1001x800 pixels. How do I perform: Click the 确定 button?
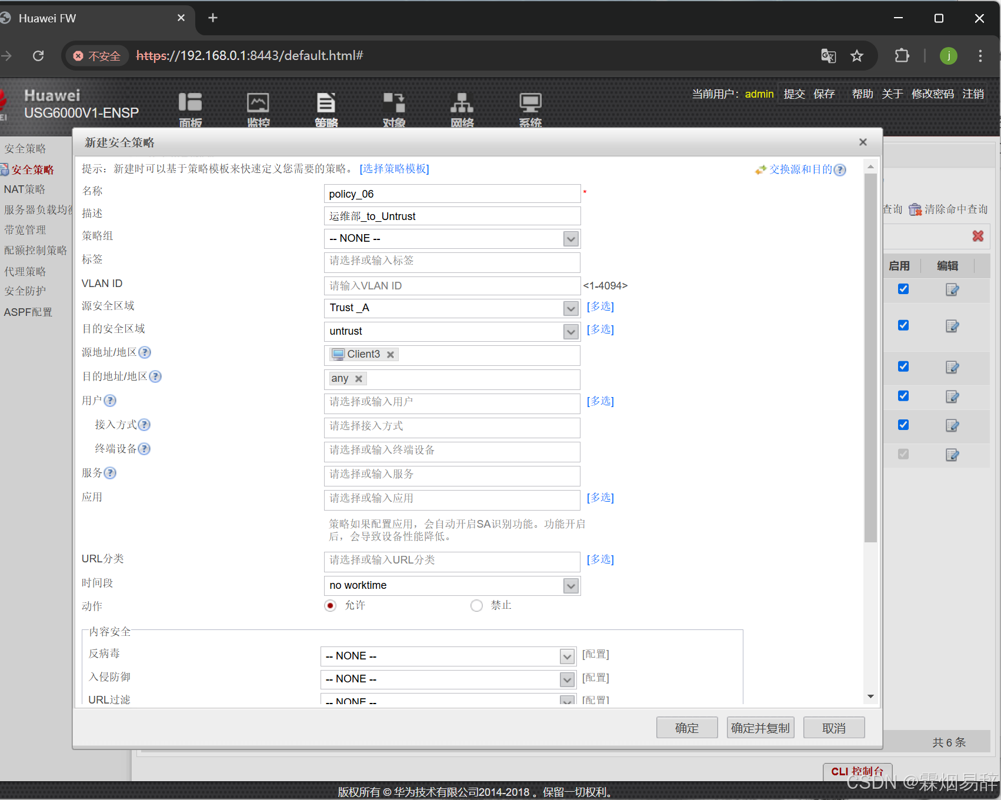pyautogui.click(x=687, y=728)
